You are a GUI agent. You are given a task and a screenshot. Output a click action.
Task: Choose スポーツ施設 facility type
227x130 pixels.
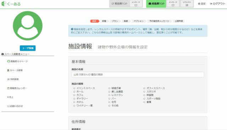coord(144,99)
